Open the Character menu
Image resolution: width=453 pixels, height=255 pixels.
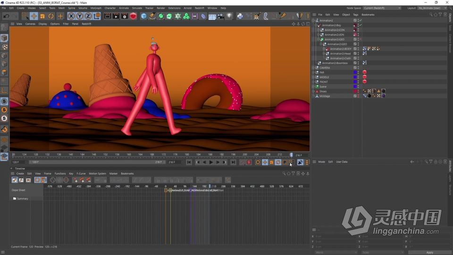(x=110, y=8)
